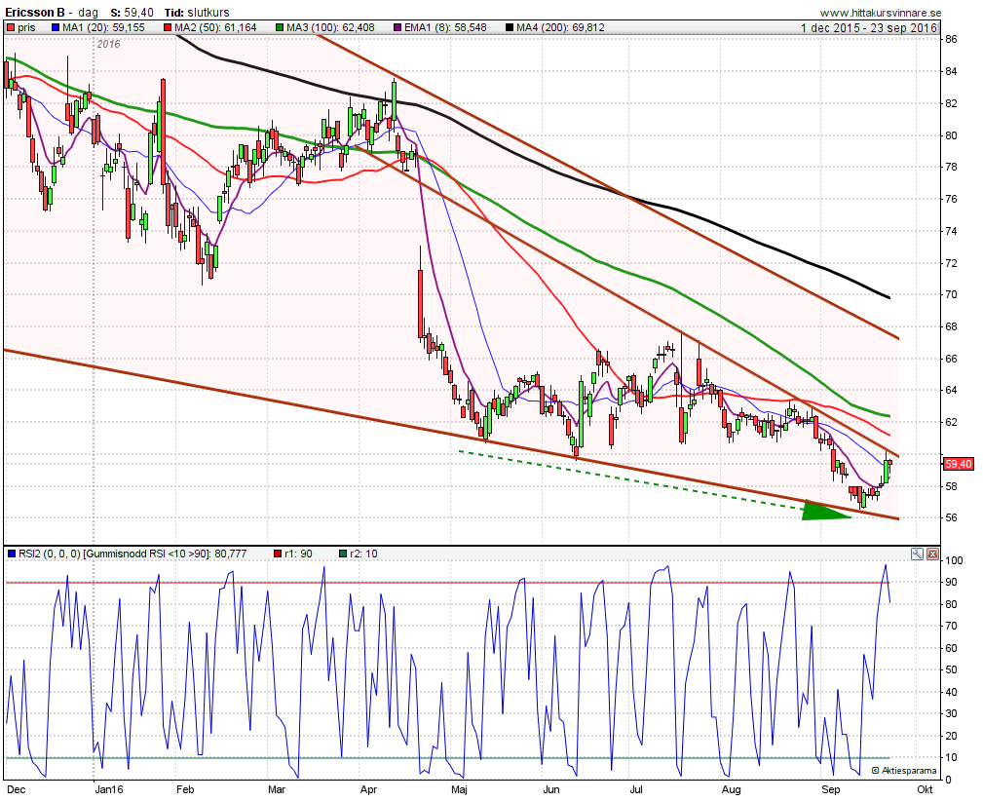Click the red pris legend swatch
This screenshot has width=983, height=802.
pos(11,27)
